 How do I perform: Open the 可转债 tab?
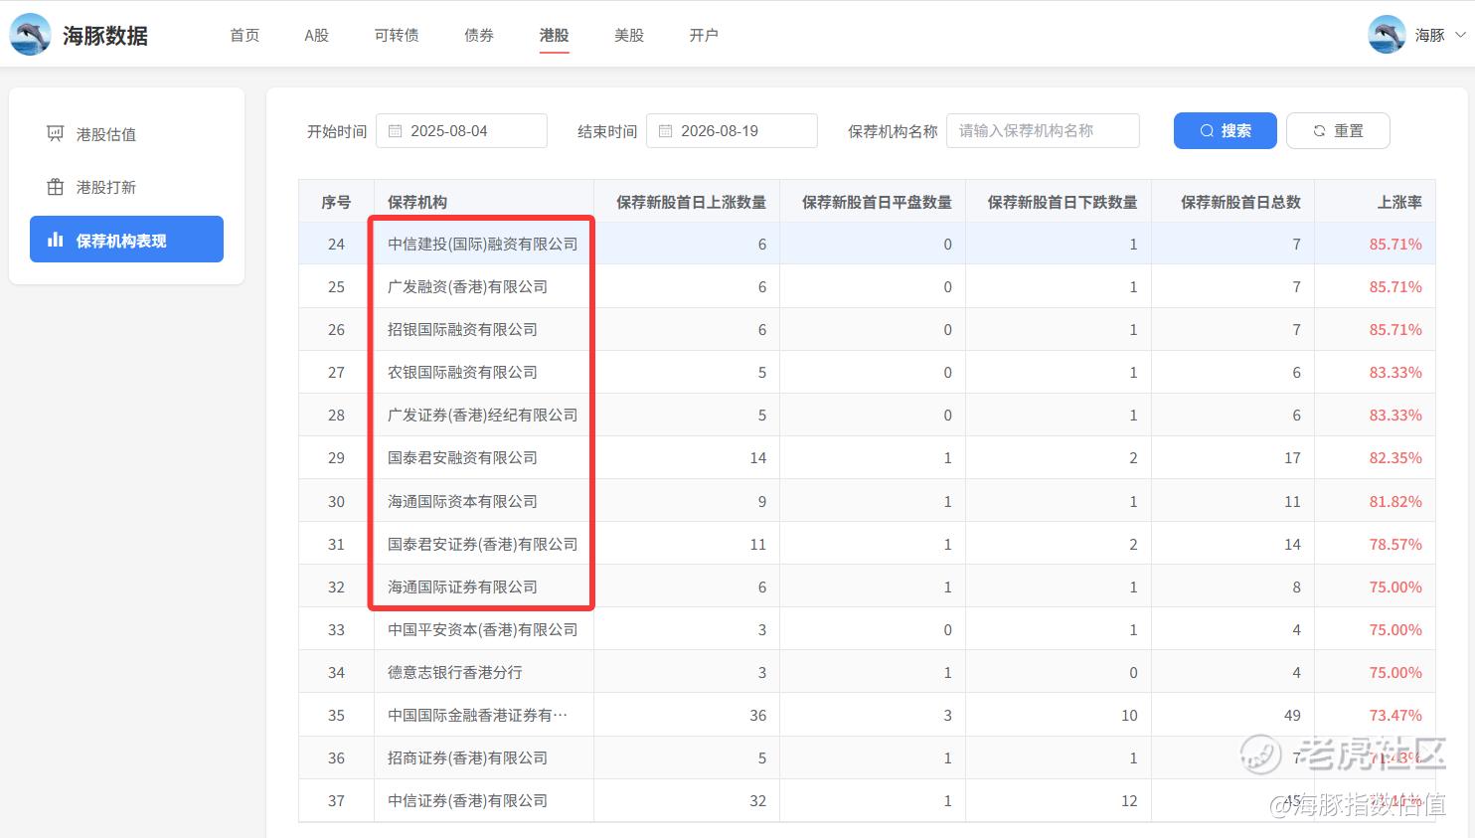point(397,35)
